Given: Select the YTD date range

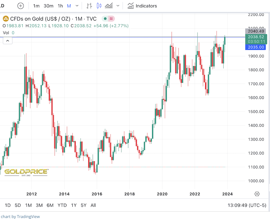Looking at the screenshot, I should (62, 205).
